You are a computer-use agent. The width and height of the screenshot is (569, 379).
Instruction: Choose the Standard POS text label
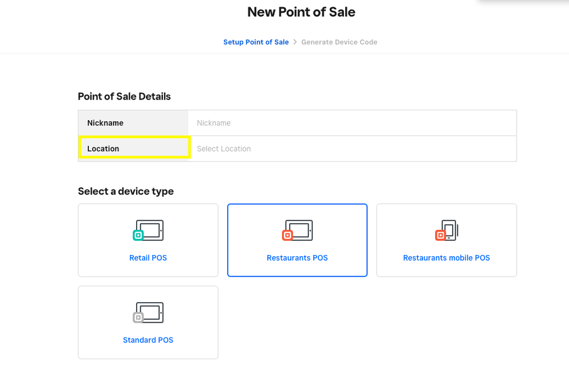coord(148,340)
